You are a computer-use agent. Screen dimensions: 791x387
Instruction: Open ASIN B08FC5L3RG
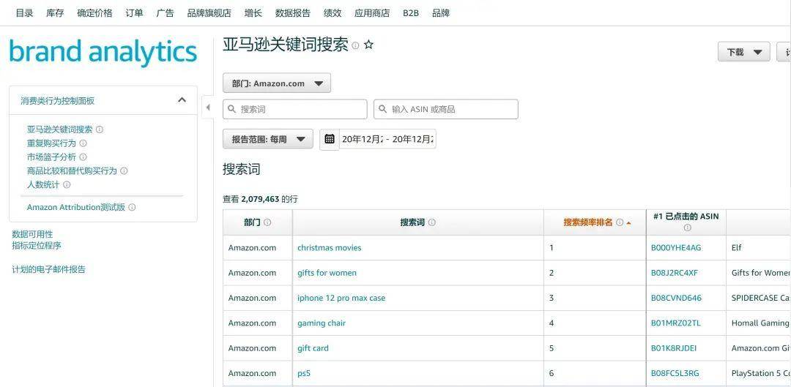tap(675, 373)
